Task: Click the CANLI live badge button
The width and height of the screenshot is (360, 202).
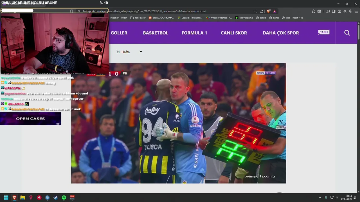Action: (324, 32)
